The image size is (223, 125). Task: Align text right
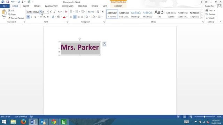tap(78, 17)
